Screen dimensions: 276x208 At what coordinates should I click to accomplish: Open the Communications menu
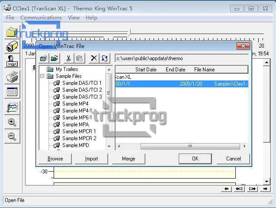[x=41, y=18]
